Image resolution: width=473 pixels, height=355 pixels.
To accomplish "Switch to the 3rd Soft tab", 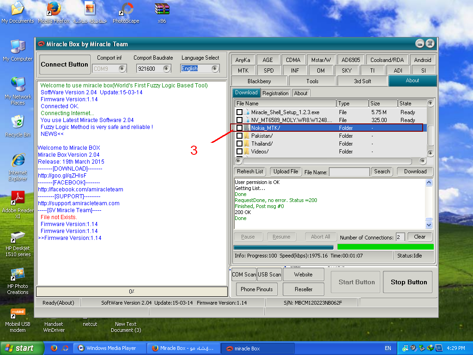I will point(362,81).
